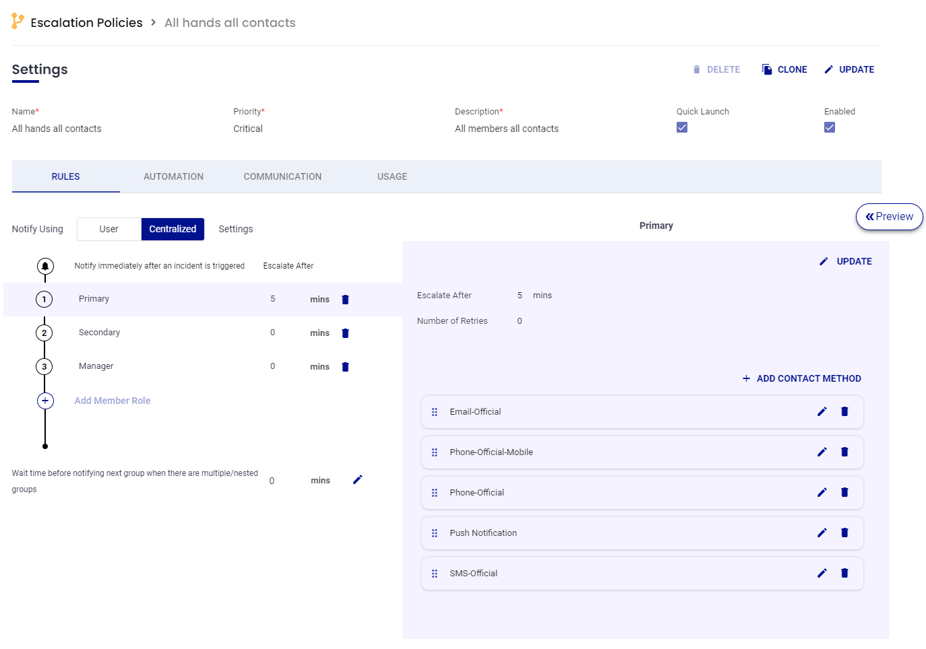
Task: Go back to Escalation Policies breadcrumb
Action: click(x=86, y=22)
